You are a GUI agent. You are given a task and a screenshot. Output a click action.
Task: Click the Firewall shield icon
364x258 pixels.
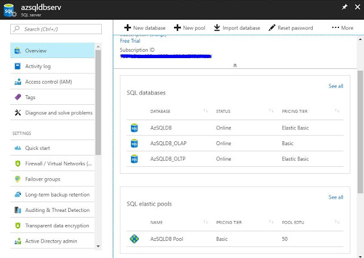click(x=18, y=163)
